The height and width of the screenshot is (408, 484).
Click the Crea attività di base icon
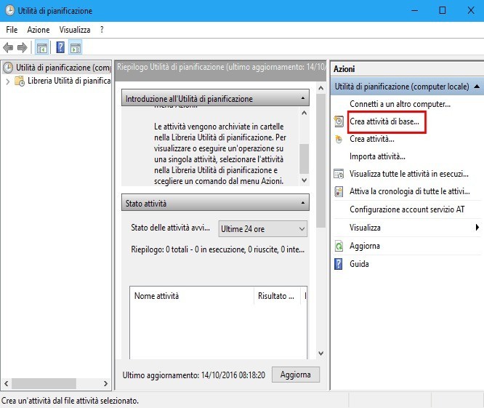(x=339, y=122)
